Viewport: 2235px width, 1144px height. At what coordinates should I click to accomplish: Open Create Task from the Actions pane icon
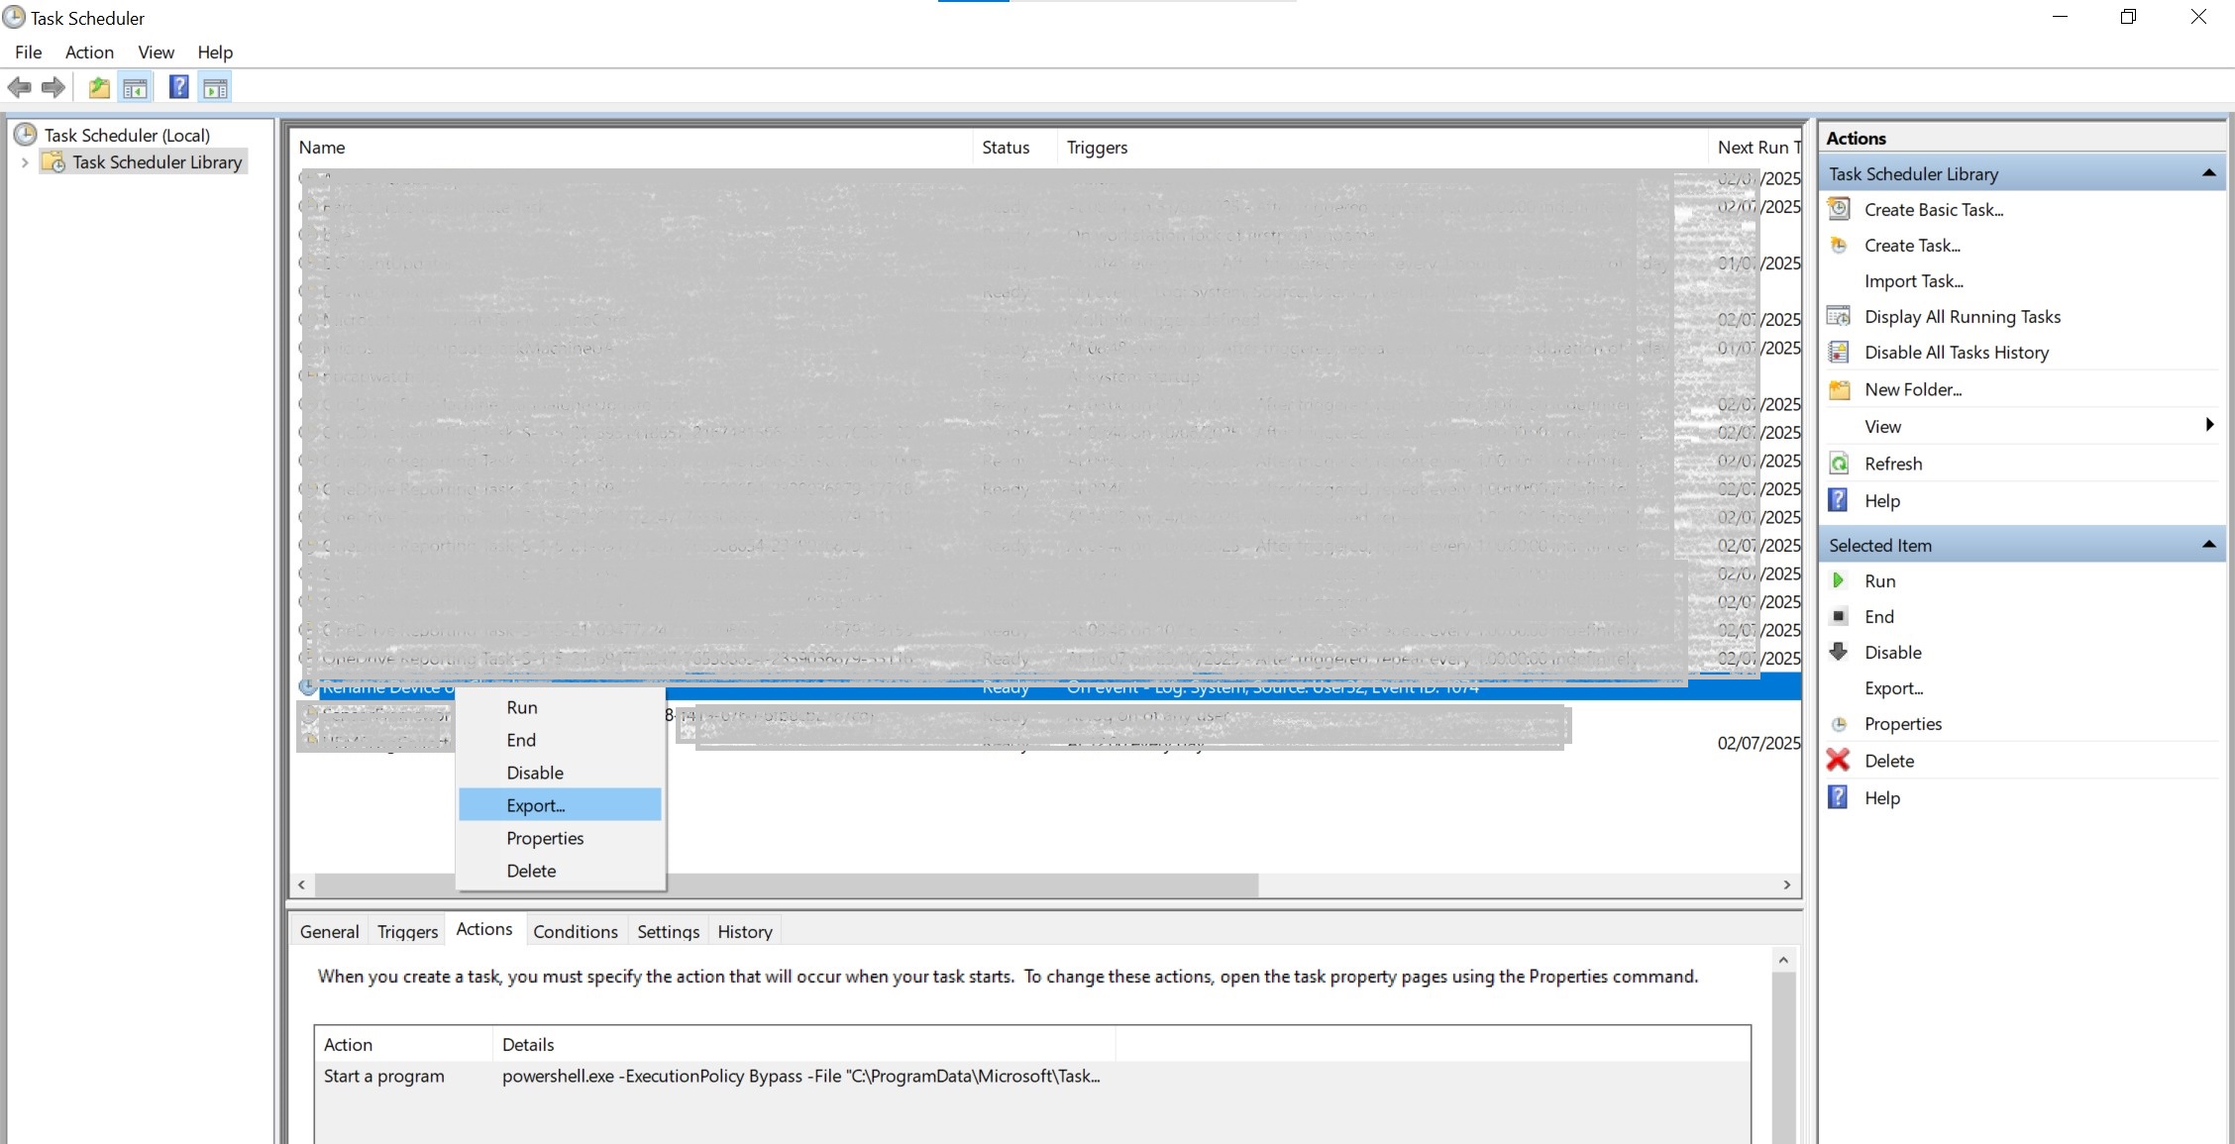(1840, 245)
